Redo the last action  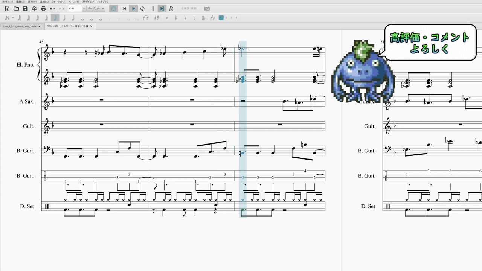pyautogui.click(x=61, y=8)
